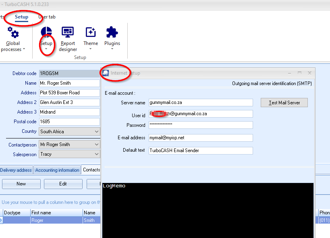This screenshot has width=330, height=238.
Task: Click the Internet setup window icon
Action: [x=106, y=73]
